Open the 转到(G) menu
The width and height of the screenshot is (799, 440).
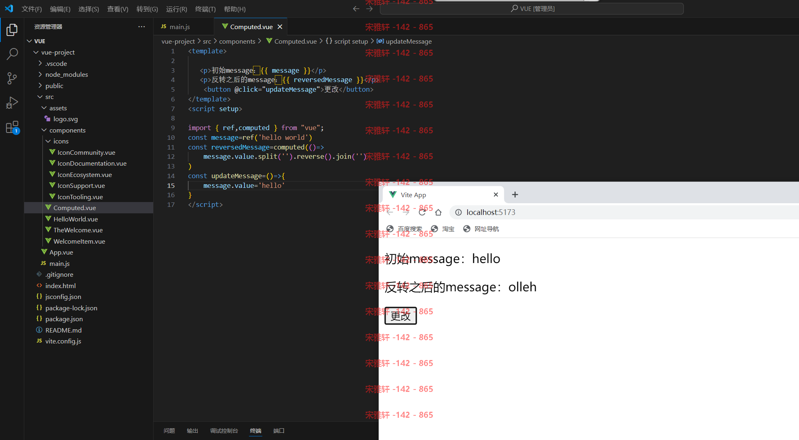coord(147,9)
